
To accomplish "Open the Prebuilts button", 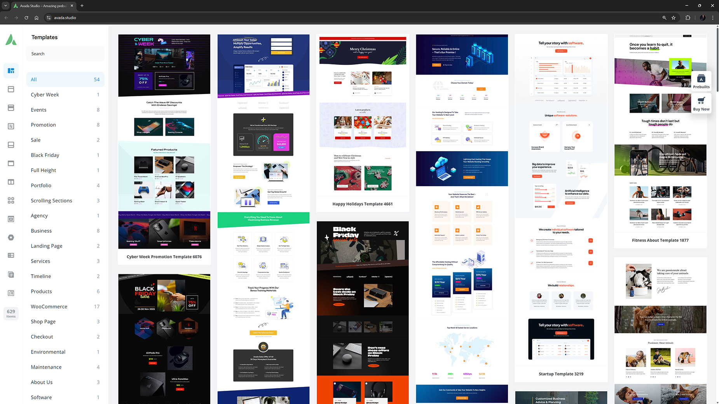I will (x=701, y=82).
